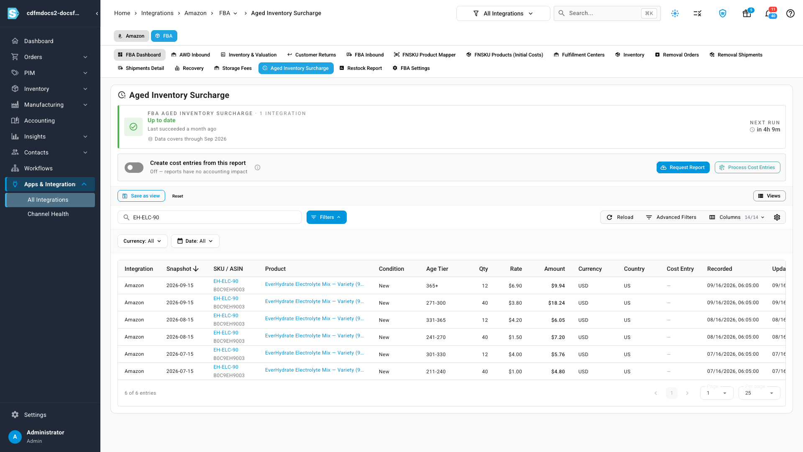This screenshot has width=803, height=452.
Task: Collapse the sidebar with the chevron arrow
Action: coord(97,13)
